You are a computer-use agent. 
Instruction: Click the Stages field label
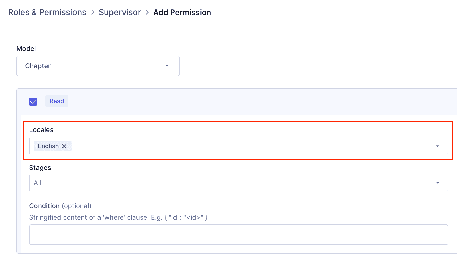click(40, 168)
